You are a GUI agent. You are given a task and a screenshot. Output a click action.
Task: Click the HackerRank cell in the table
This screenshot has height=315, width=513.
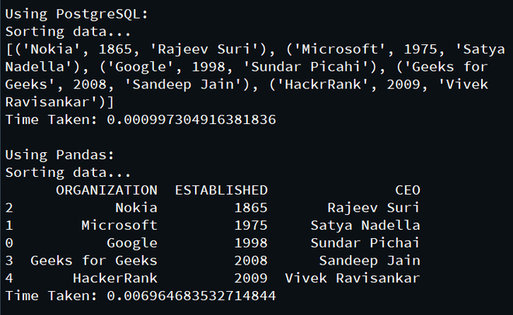point(115,278)
